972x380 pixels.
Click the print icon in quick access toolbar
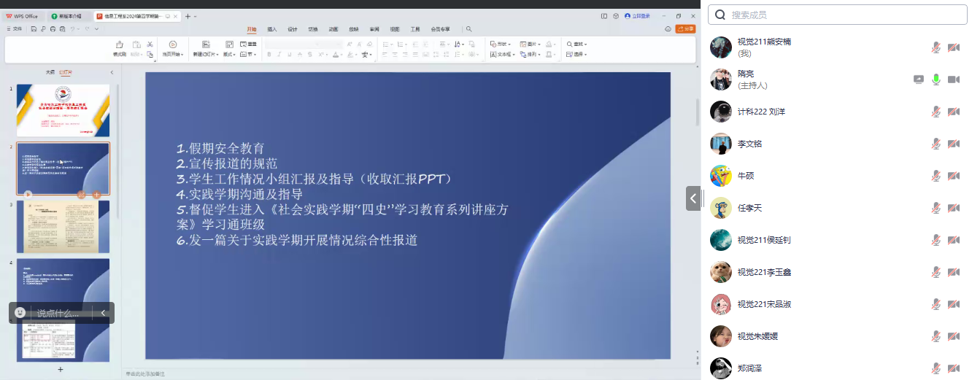pyautogui.click(x=53, y=29)
